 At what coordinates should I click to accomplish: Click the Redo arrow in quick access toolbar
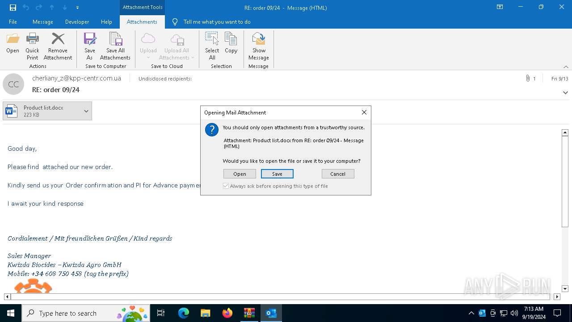pos(39,8)
